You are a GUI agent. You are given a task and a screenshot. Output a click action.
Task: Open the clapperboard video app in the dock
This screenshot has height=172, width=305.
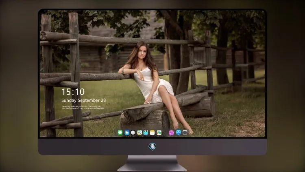point(146,133)
